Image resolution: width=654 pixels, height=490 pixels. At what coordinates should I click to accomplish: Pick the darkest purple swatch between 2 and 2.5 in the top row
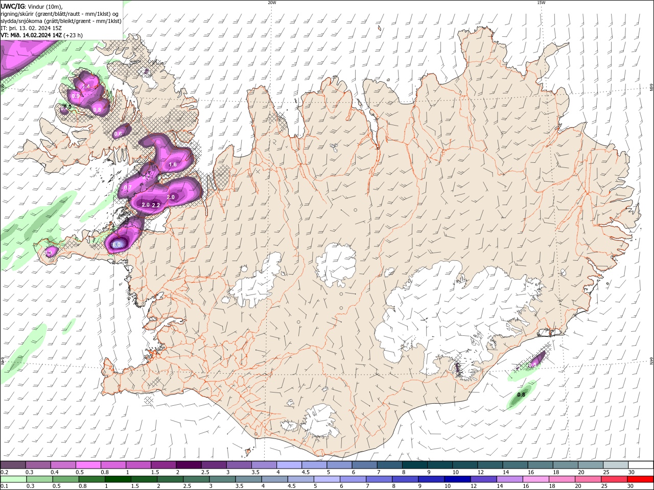click(188, 465)
